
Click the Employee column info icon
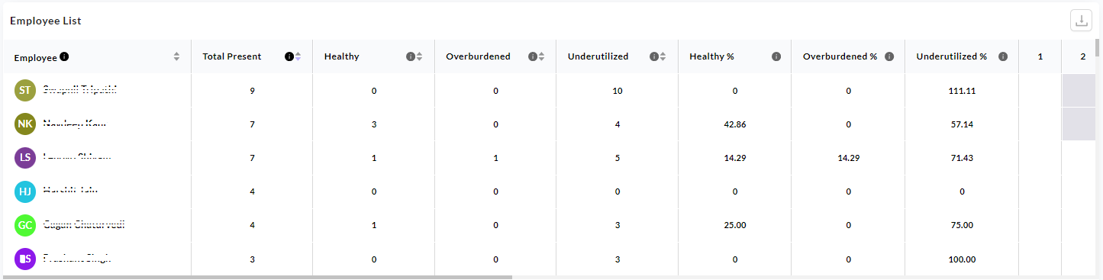[x=64, y=56]
